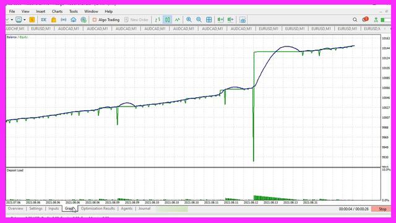The width and height of the screenshot is (396, 223).
Task: Open the Optimization Results tab
Action: pyautogui.click(x=98, y=209)
